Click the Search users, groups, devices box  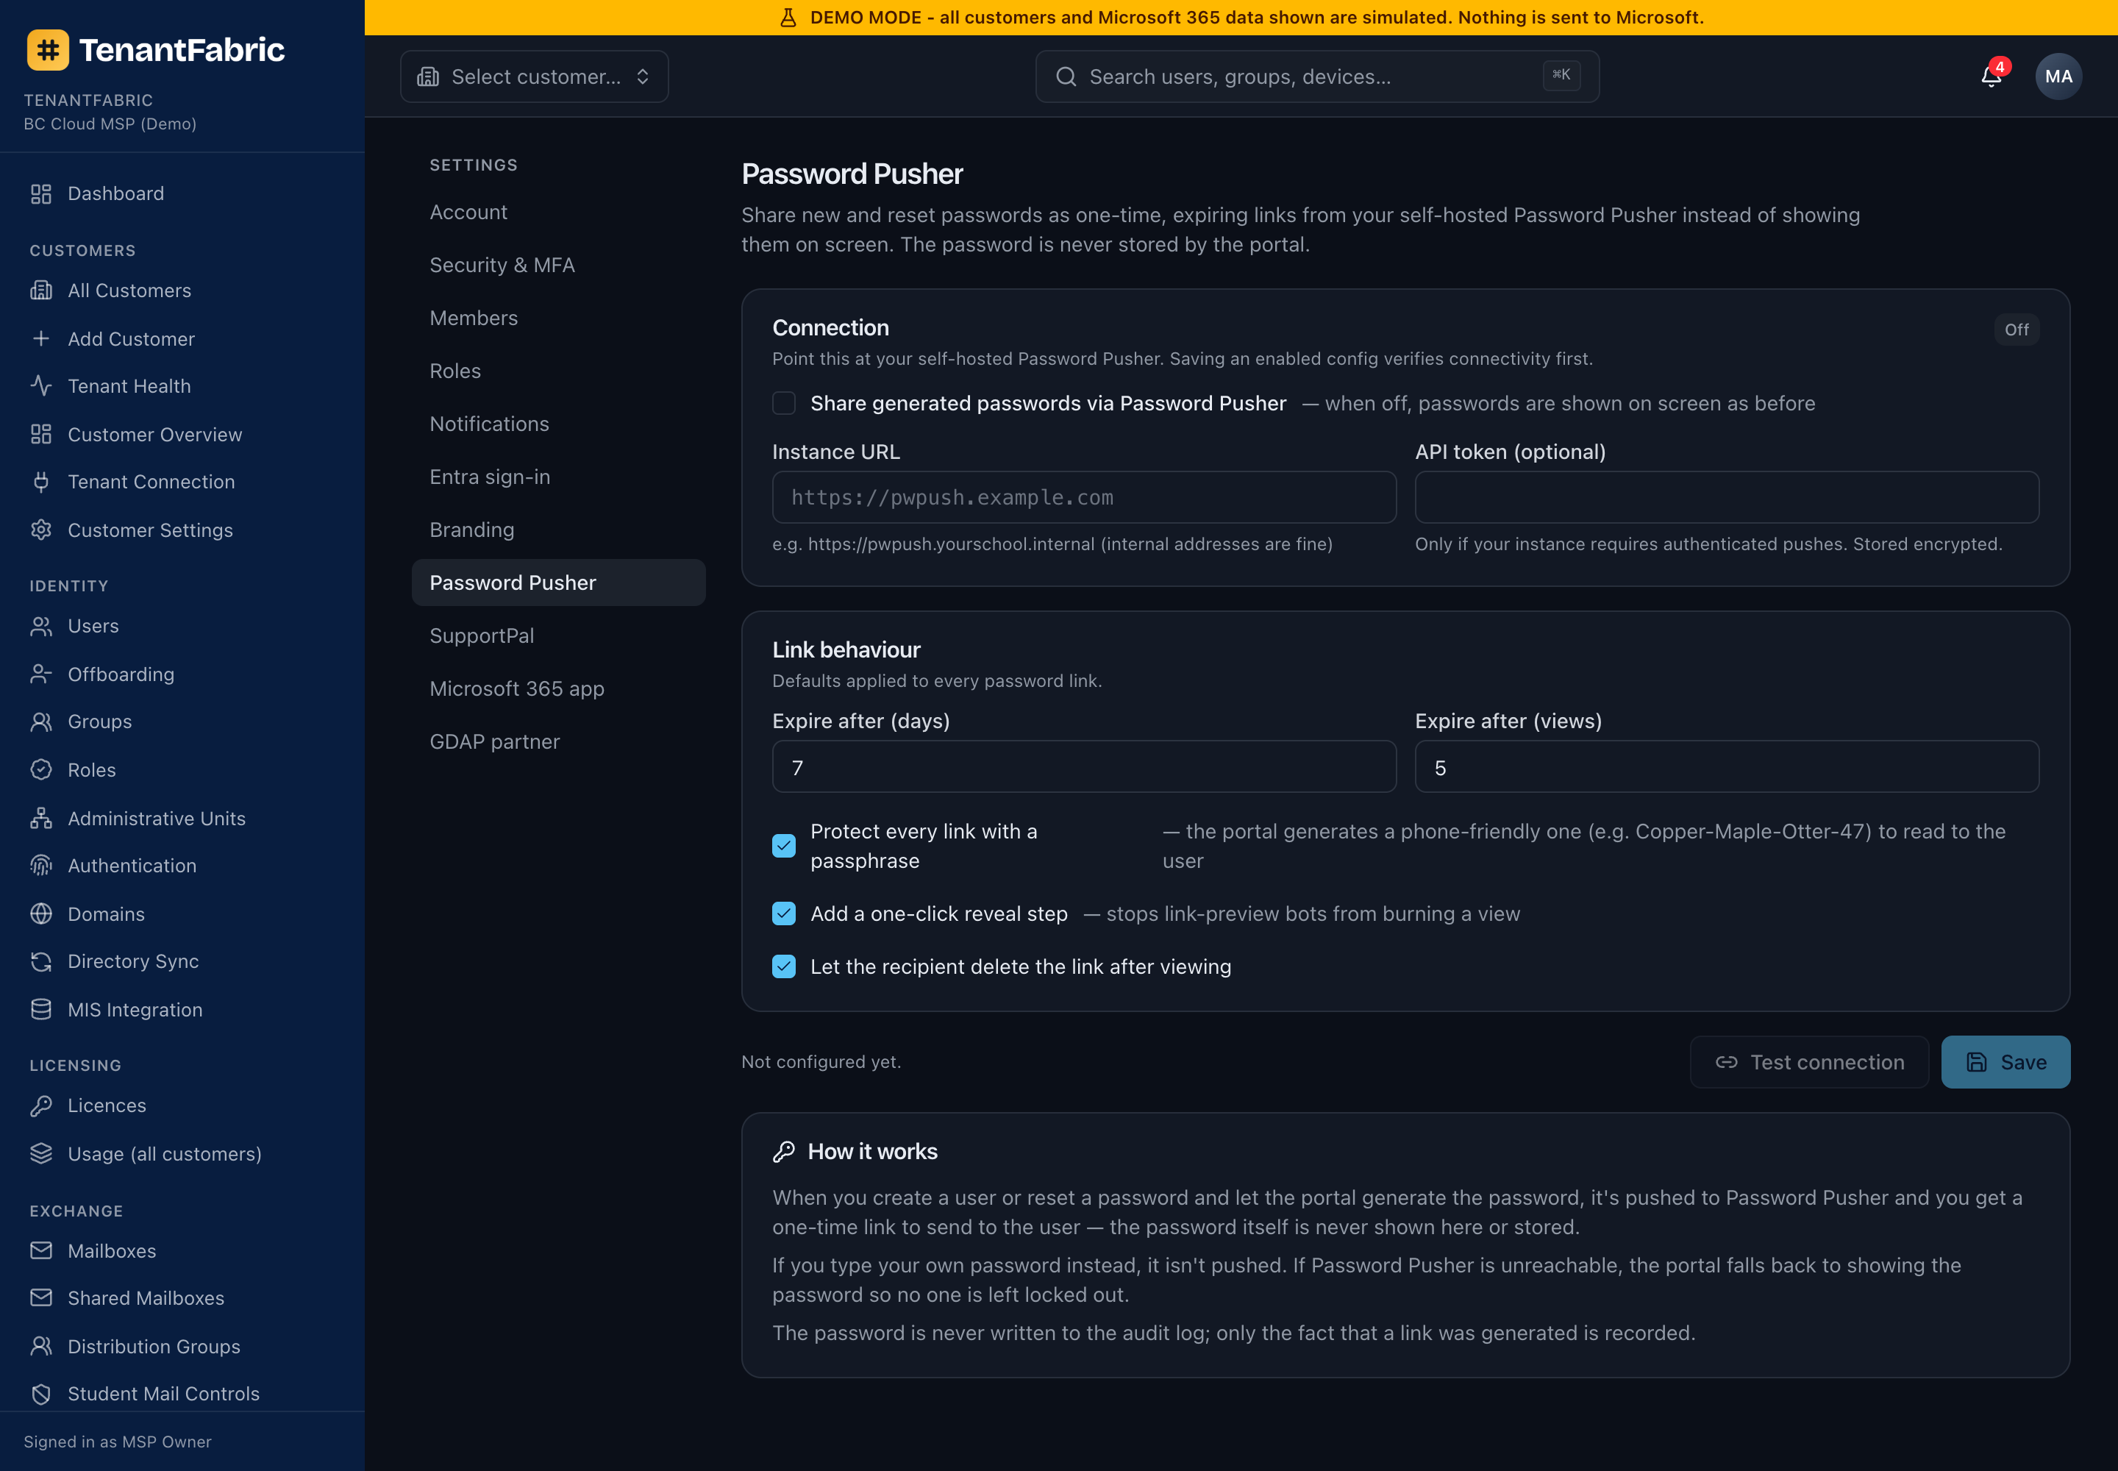[1317, 76]
